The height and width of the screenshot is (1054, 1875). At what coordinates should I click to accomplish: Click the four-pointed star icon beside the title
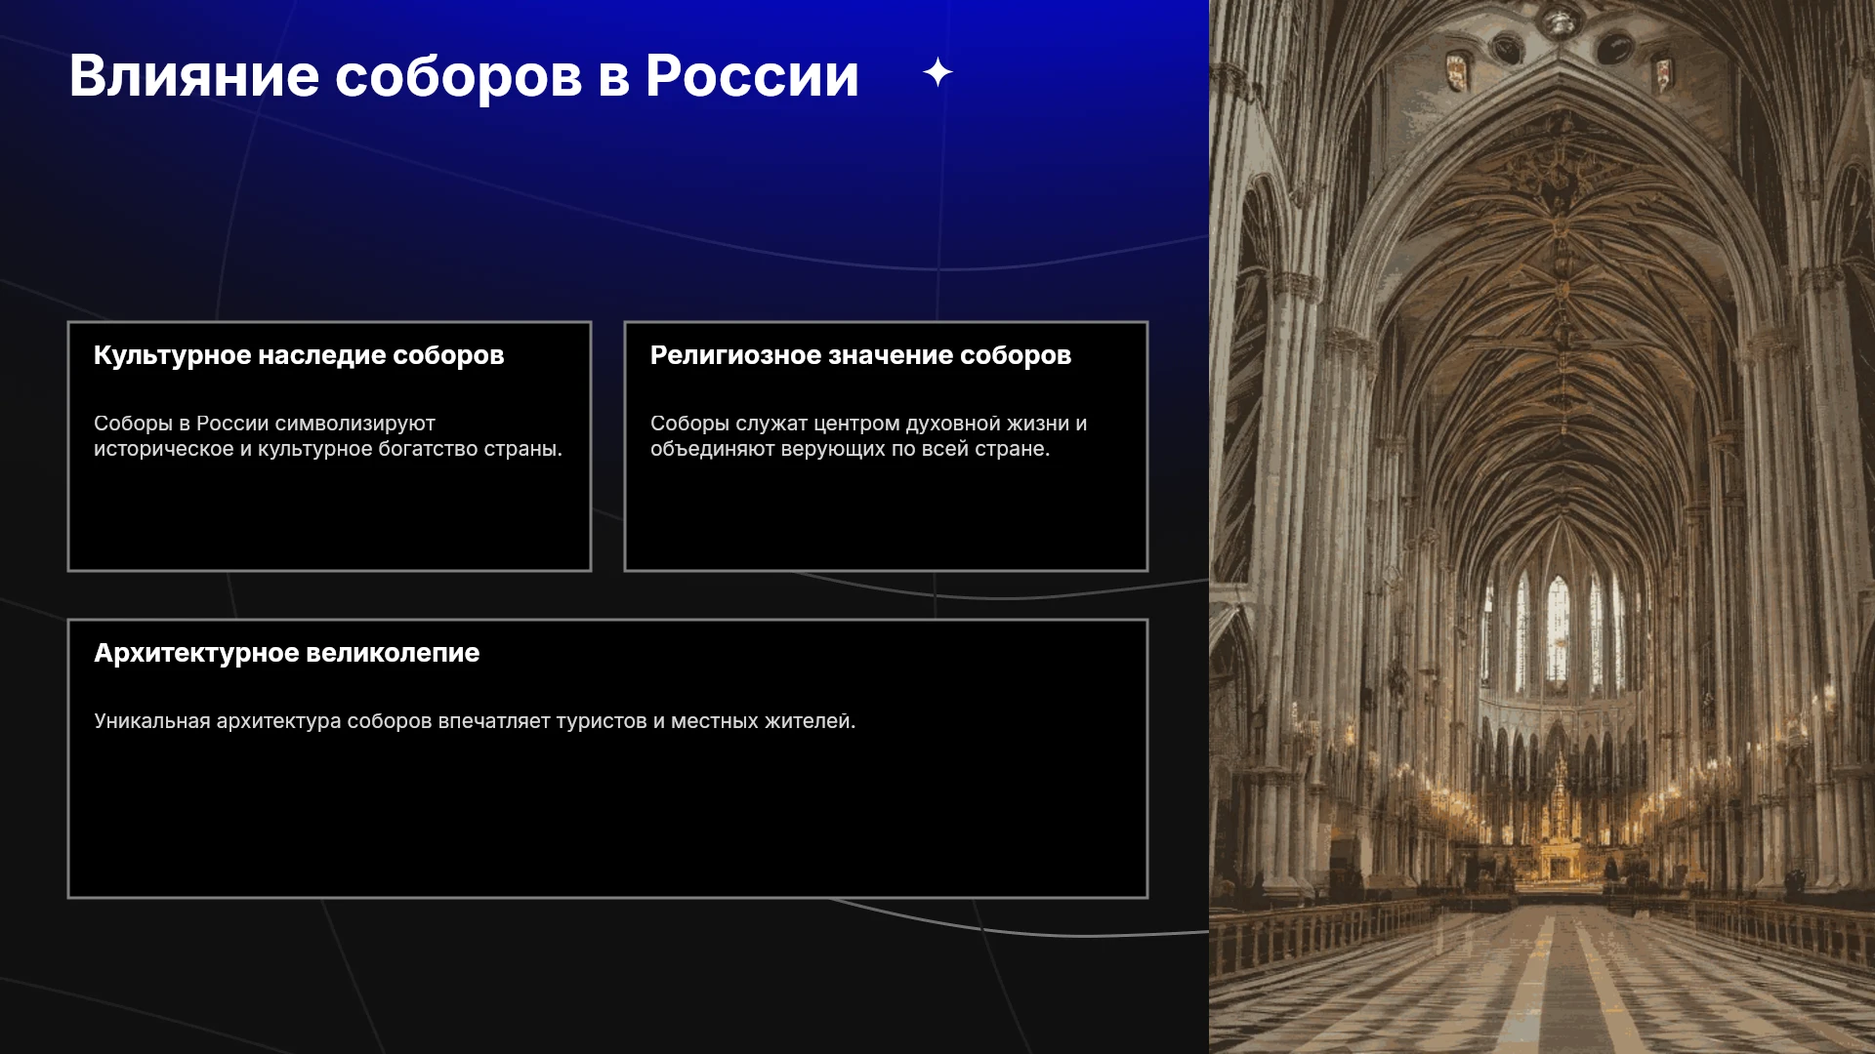click(x=937, y=73)
